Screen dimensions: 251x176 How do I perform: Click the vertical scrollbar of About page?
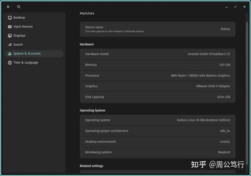tap(247, 93)
